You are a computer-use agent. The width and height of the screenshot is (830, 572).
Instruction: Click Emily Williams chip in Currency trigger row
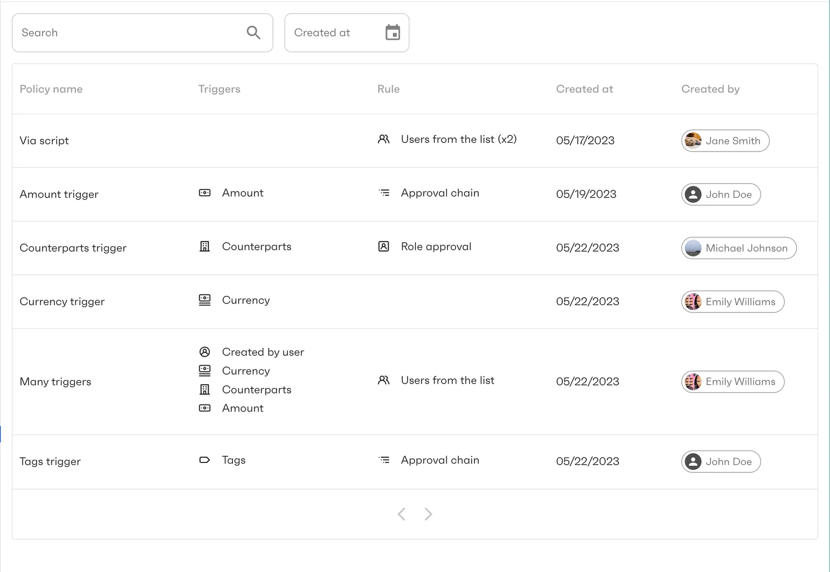(x=732, y=302)
